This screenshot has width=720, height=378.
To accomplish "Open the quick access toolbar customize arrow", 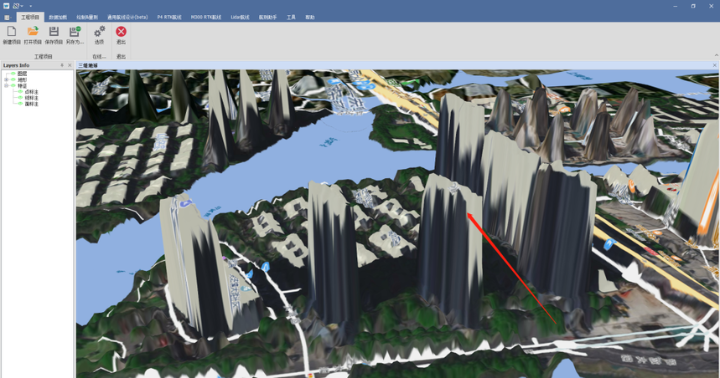I will coord(31,7).
